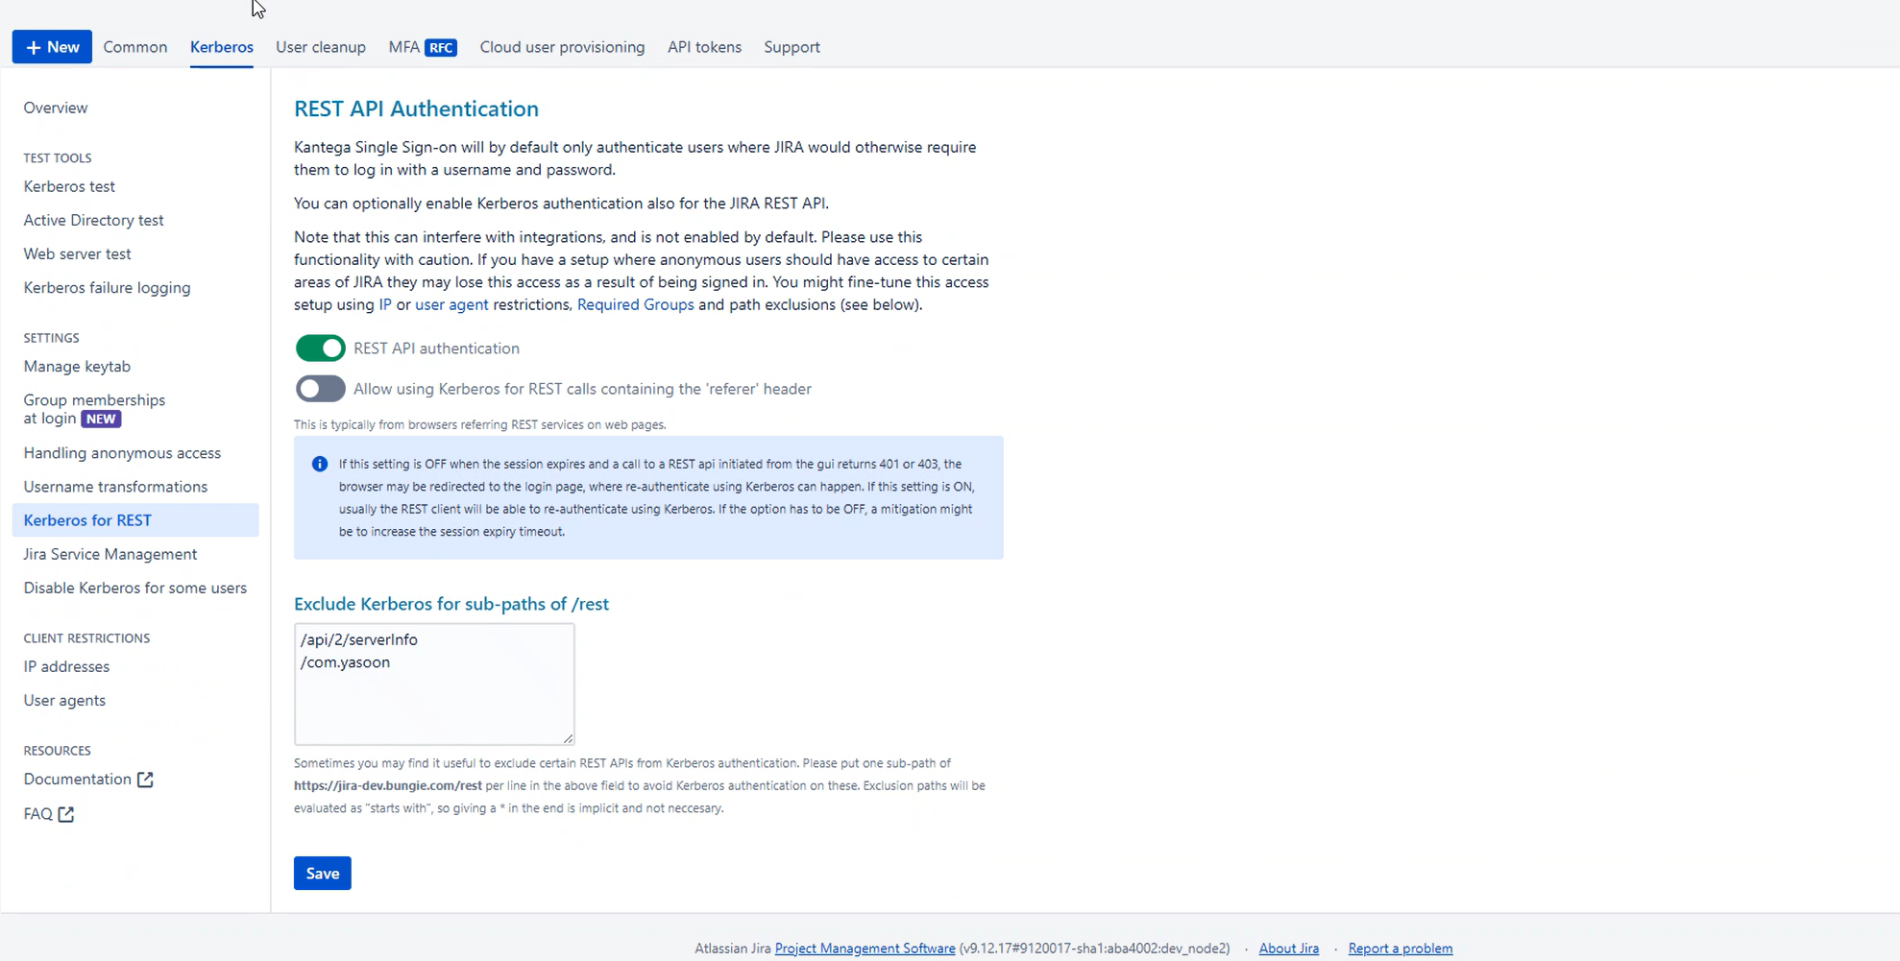This screenshot has height=961, width=1900.
Task: Open the API tokens tab
Action: (704, 47)
